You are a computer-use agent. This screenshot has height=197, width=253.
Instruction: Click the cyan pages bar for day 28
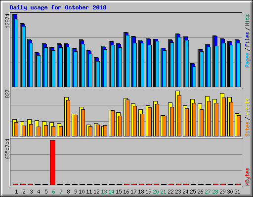pos(216,66)
